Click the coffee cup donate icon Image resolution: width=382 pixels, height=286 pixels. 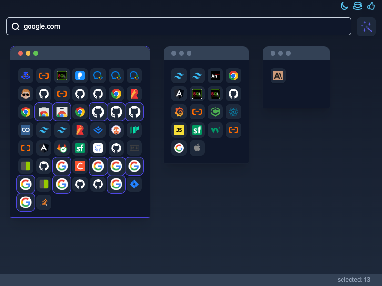(357, 6)
